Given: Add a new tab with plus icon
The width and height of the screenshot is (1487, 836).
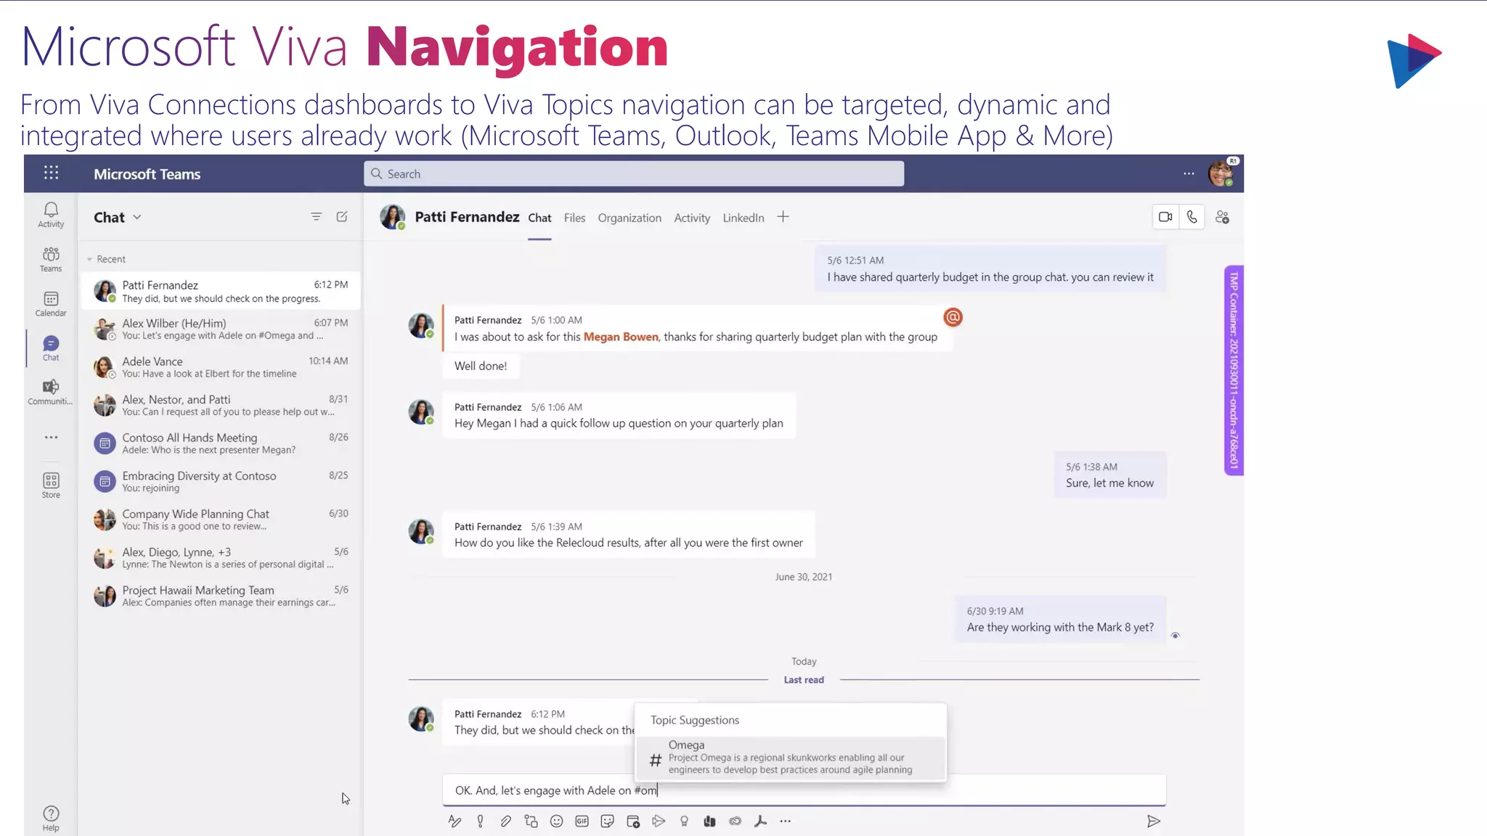Looking at the screenshot, I should pyautogui.click(x=783, y=217).
